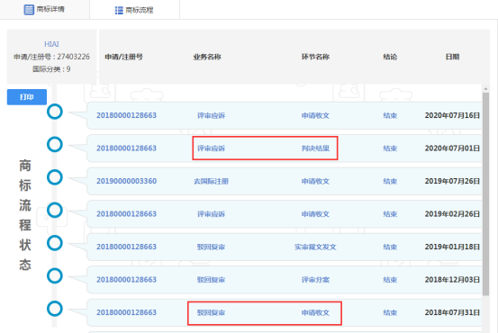Click number 20180000128663 in 2020年07月16日 row

tap(126, 115)
